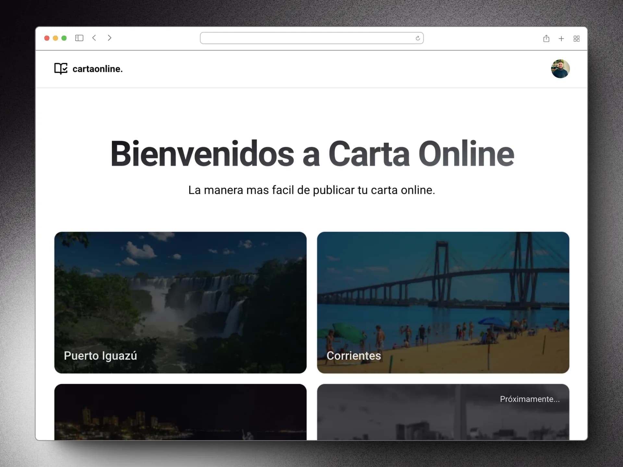
Task: Open the bottom-left night skyline card
Action: point(180,412)
